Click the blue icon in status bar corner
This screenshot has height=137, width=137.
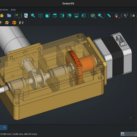pyautogui.click(x=123, y=134)
